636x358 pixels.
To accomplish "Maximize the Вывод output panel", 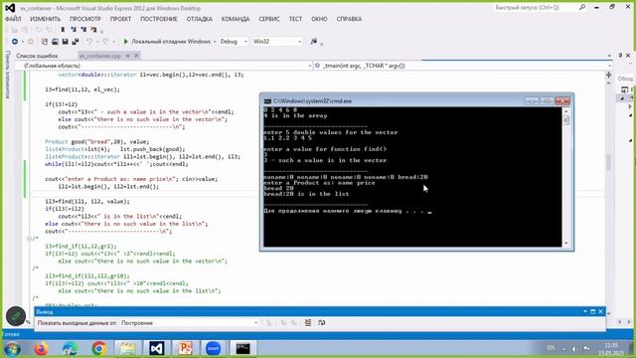I will tap(592, 311).
